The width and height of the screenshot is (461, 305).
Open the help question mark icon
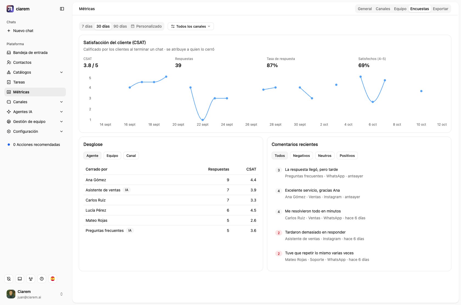(42, 279)
